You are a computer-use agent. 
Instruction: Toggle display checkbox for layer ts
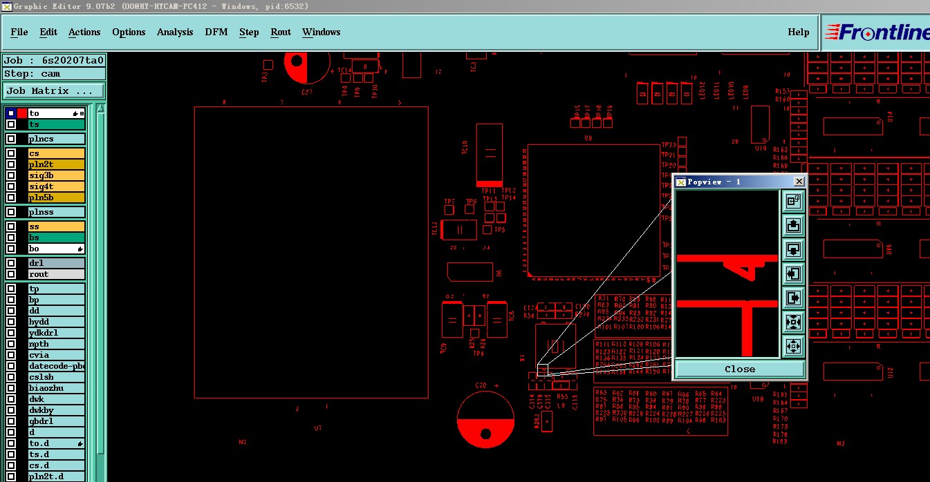coord(10,124)
